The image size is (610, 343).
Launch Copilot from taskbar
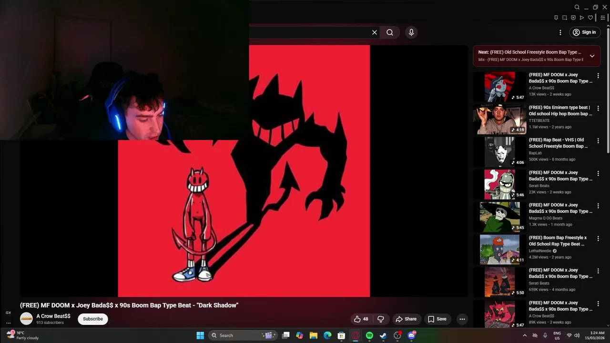300,335
